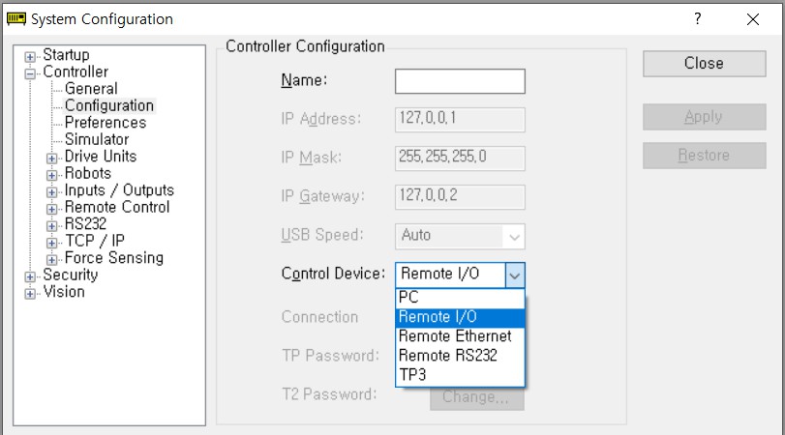The image size is (785, 435).
Task: Select General under Controller
Action: pyautogui.click(x=91, y=89)
